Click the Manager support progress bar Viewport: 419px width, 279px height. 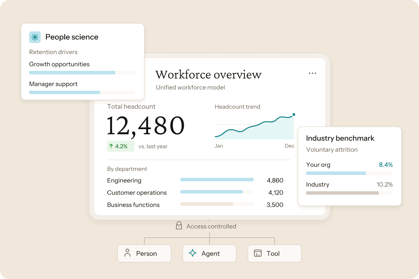coord(82,92)
